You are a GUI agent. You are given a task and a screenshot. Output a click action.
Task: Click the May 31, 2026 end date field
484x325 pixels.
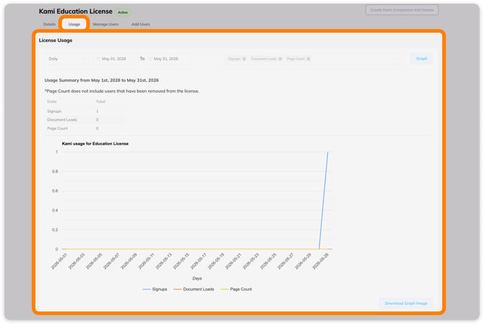point(169,58)
